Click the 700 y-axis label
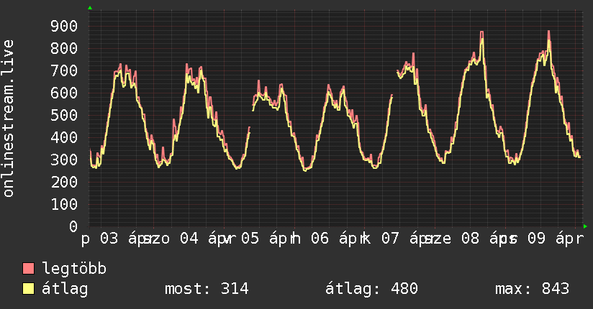The image size is (593, 309). click(x=63, y=71)
